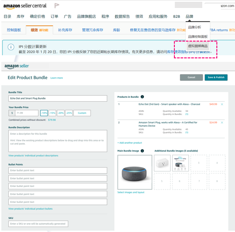Click the bundle price input field
Image resolution: width=235 pixels, height=232 pixels.
(x=27, y=113)
